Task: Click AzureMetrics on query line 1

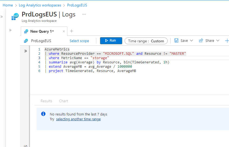Action: click(x=57, y=49)
